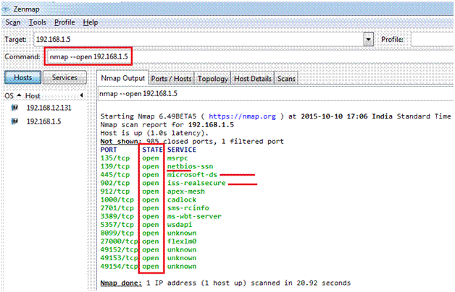Show the Hosts list
The width and height of the screenshot is (455, 292).
[x=23, y=77]
